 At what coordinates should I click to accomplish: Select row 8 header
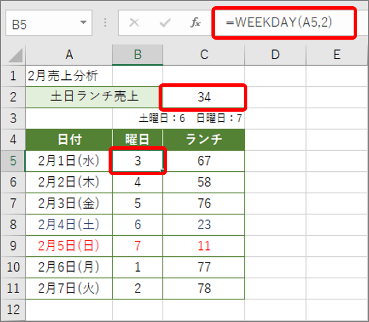tap(13, 225)
